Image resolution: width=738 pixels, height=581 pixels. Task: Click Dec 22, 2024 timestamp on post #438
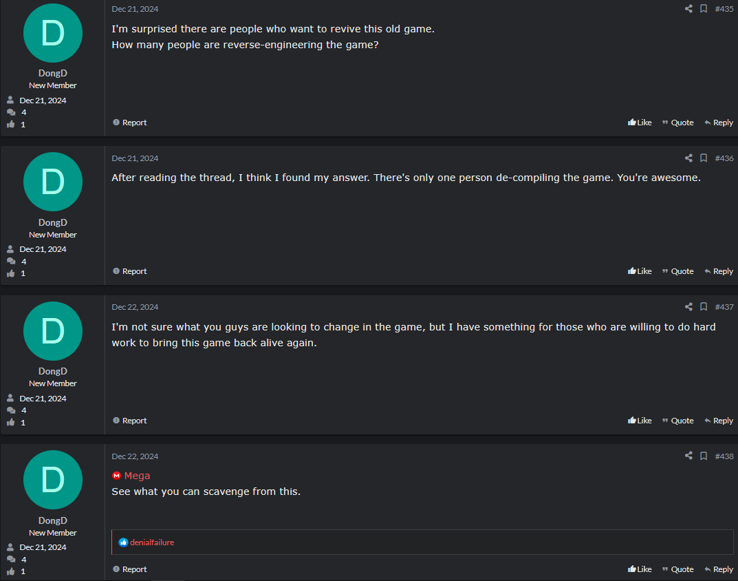coord(135,456)
